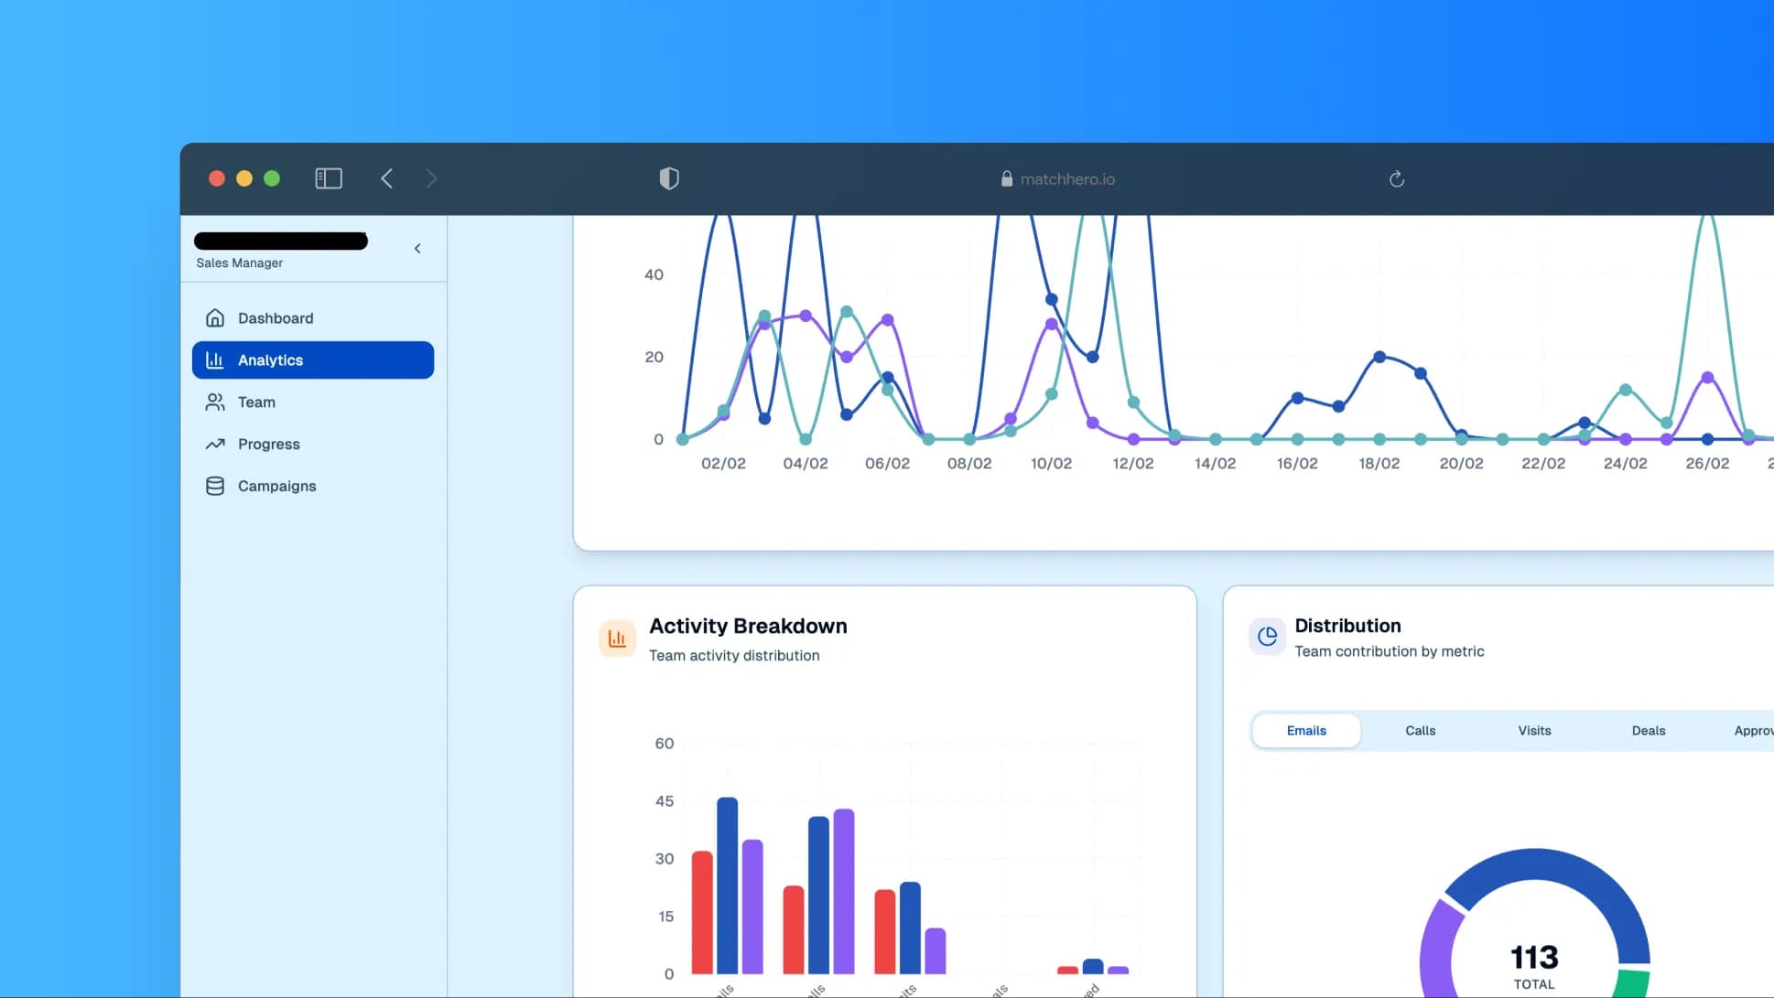1774x998 pixels.
Task: Click the Campaigns database icon
Action: pos(215,487)
